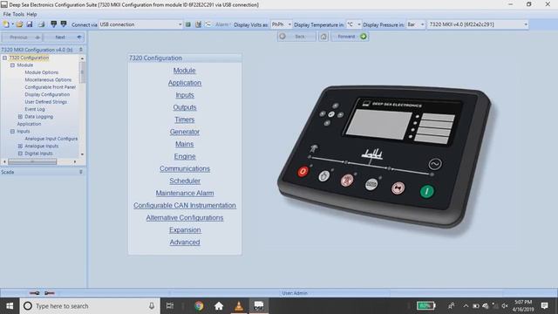Click the second connection status icon in status bar
The height and width of the screenshot is (314, 558).
tap(50, 293)
